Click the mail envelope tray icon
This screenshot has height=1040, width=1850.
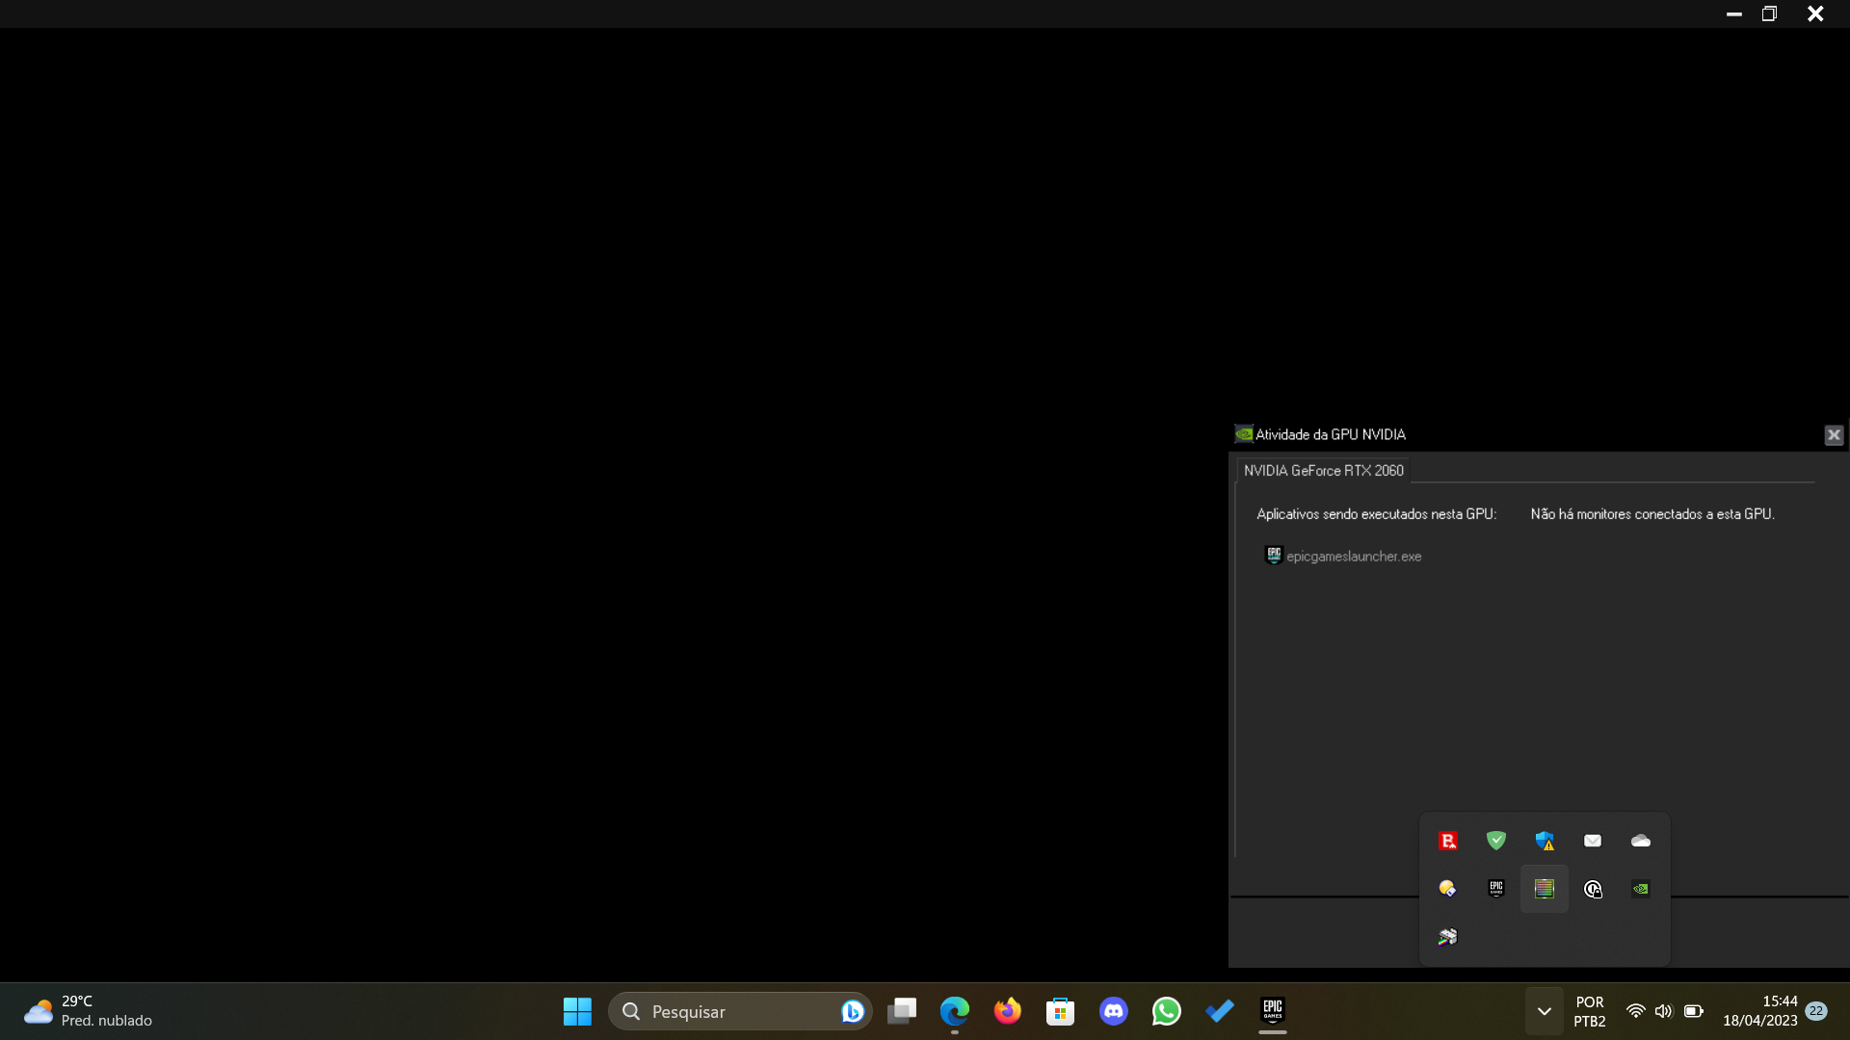tap(1592, 841)
